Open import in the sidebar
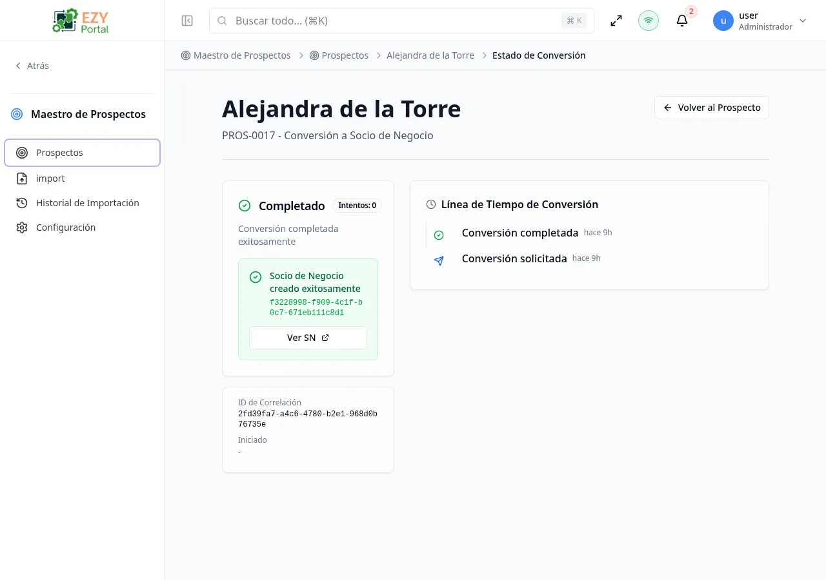The image size is (826, 580). pyautogui.click(x=82, y=179)
